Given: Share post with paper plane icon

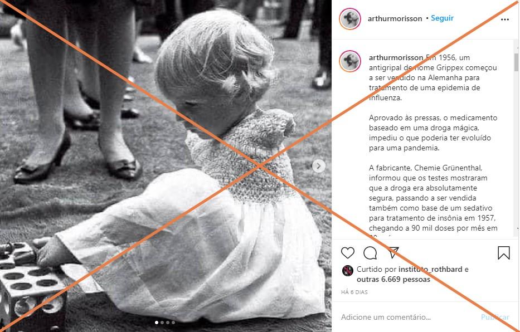Looking at the screenshot, I should (393, 252).
